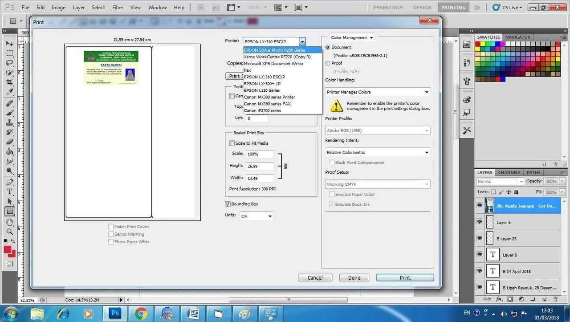Click the Add layer mask icon
This screenshot has height=322, width=570.
(510, 299)
